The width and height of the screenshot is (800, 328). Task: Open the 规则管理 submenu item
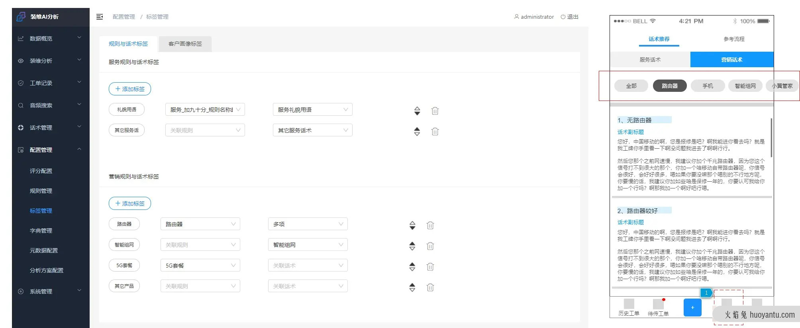[41, 191]
